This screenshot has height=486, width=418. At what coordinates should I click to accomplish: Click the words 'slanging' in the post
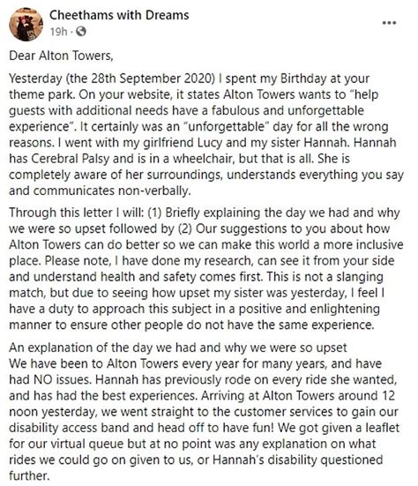point(360,277)
